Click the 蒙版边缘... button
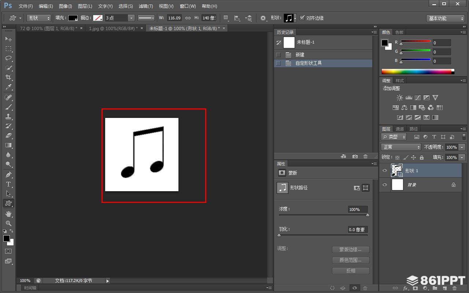The image size is (469, 293). tap(351, 249)
